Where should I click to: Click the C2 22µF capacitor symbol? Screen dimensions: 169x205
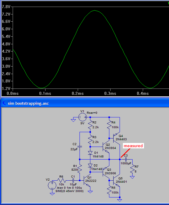[x=80, y=147]
